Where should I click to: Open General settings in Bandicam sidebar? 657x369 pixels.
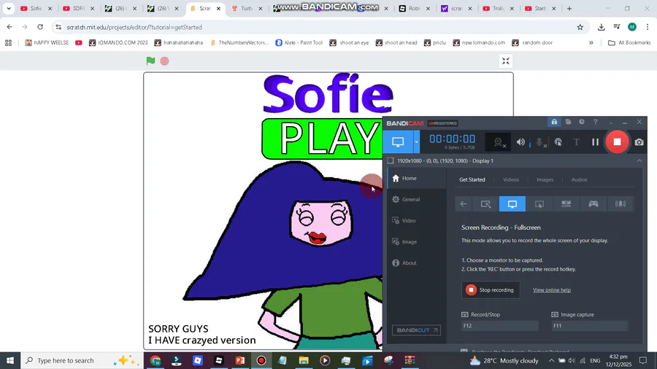[417, 200]
